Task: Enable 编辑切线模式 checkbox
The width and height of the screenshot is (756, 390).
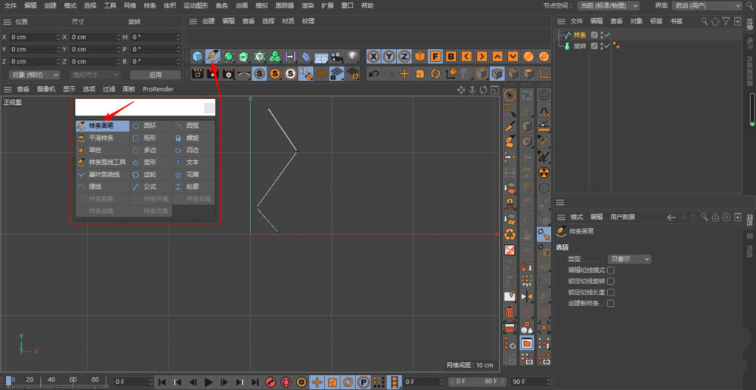Action: coord(610,270)
